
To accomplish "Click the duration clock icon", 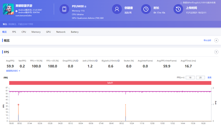I will coord(146,9).
